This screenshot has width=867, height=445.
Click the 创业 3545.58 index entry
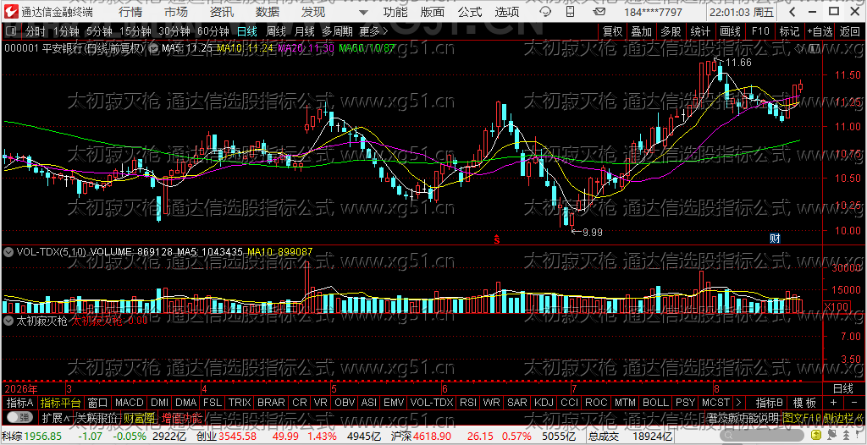point(227,437)
